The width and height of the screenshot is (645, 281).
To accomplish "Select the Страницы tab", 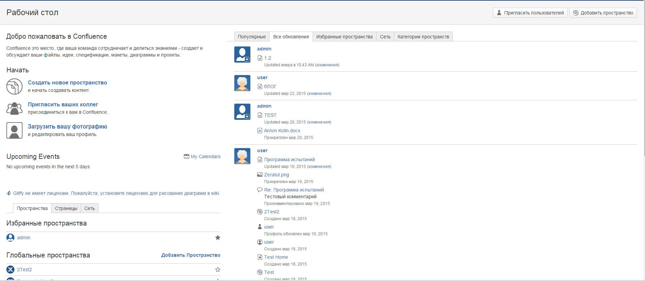I will [x=66, y=208].
